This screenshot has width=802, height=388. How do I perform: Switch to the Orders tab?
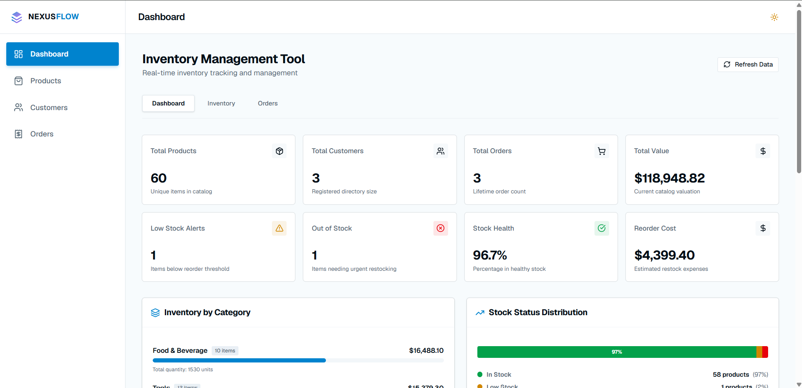coord(268,103)
